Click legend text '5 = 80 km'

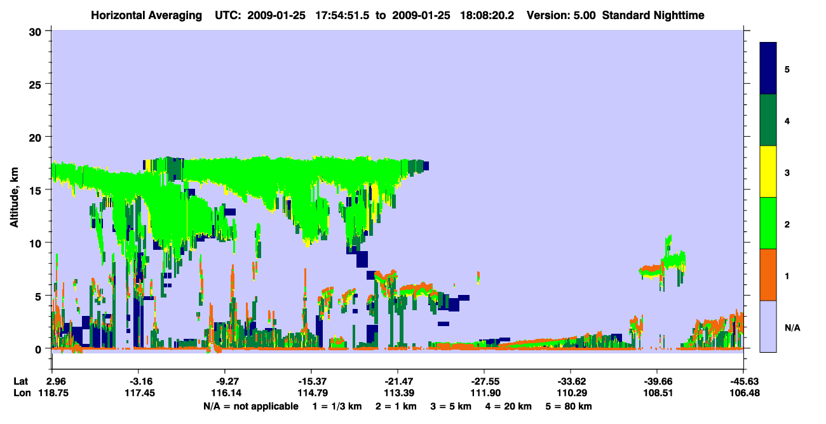click(570, 406)
